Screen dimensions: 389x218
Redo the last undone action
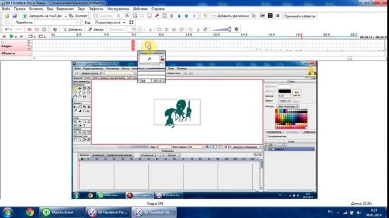[18, 30]
